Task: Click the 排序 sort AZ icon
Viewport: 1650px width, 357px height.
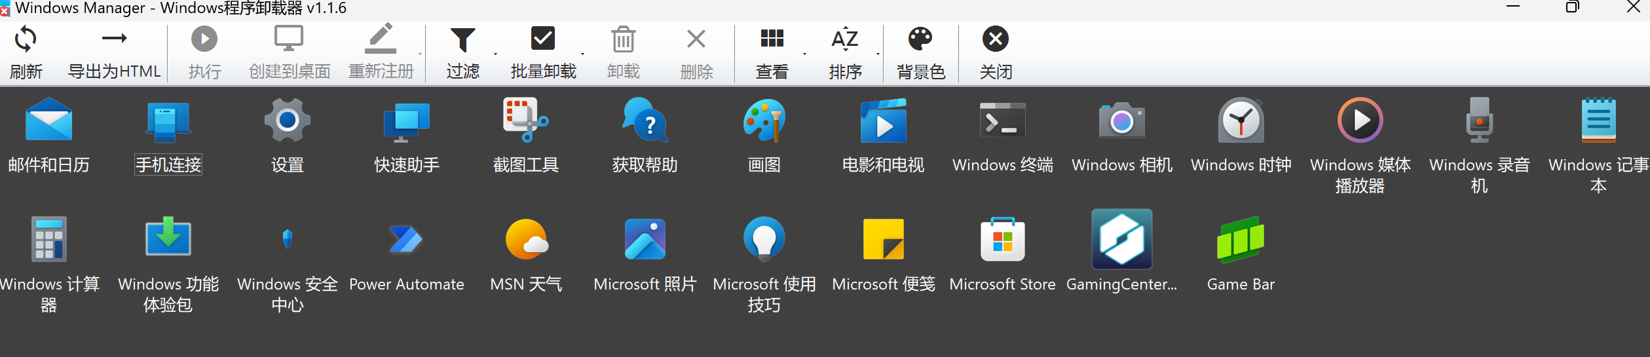Action: coord(845,39)
